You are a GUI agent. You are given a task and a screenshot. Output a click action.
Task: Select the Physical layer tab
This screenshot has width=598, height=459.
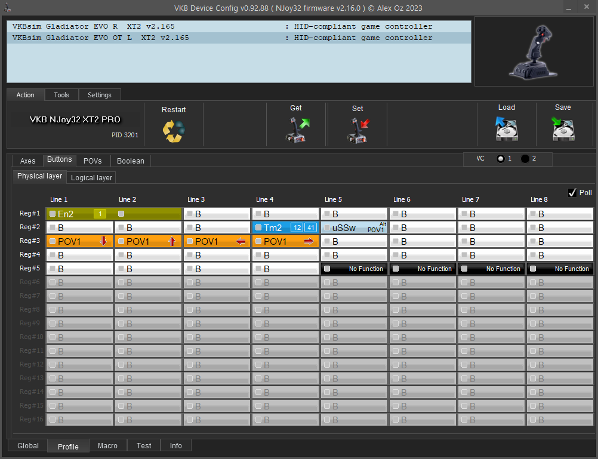(39, 176)
